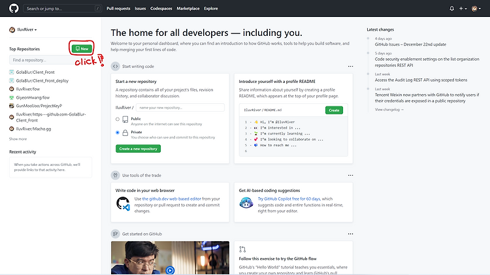Expand the IluvRiver account switcher

pos(23,29)
